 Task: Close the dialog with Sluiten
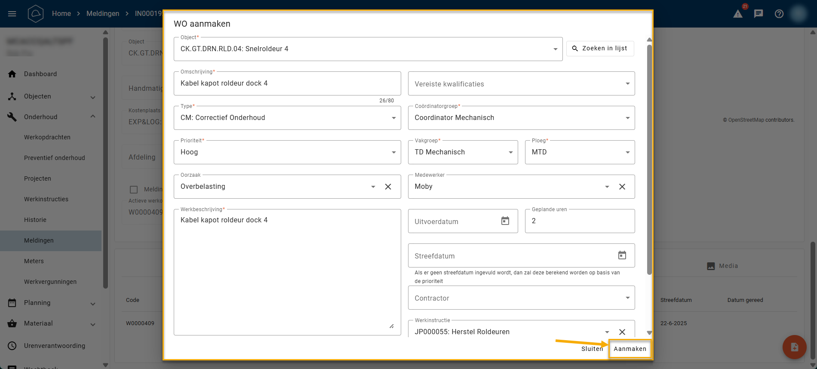(x=592, y=349)
